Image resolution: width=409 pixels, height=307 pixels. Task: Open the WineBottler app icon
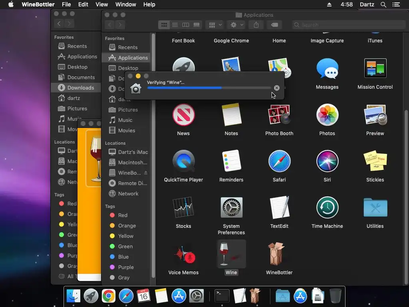[277, 254]
